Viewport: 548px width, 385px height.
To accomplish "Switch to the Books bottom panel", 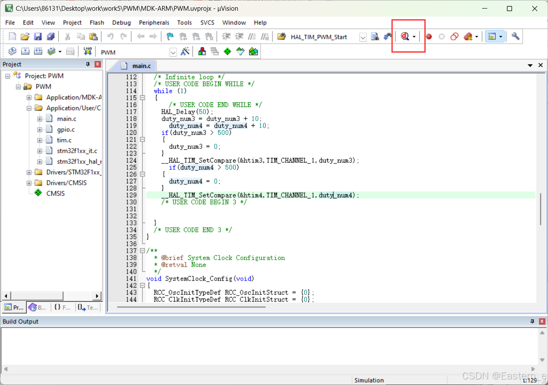I will [x=36, y=307].
